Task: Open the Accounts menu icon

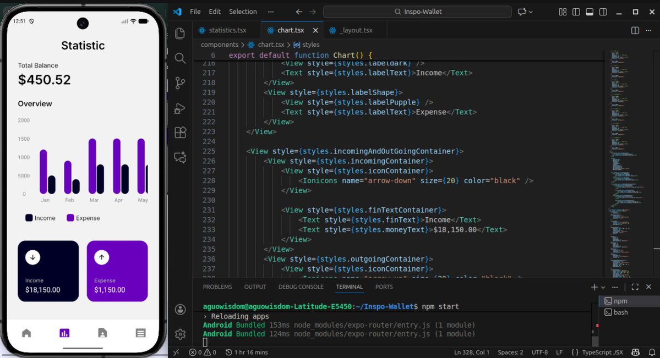Action: point(180,310)
